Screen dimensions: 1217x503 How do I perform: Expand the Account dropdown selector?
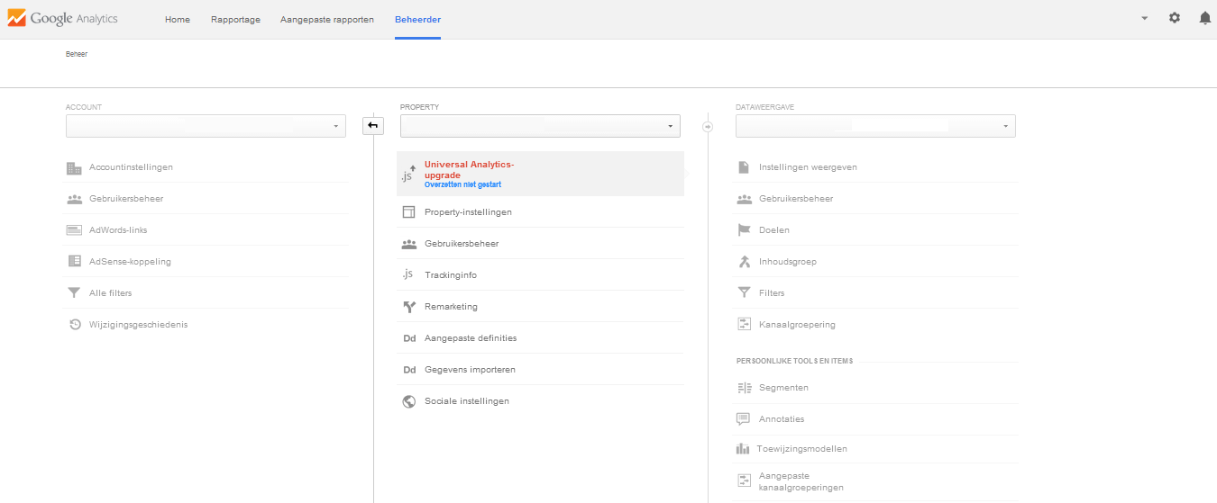click(206, 126)
